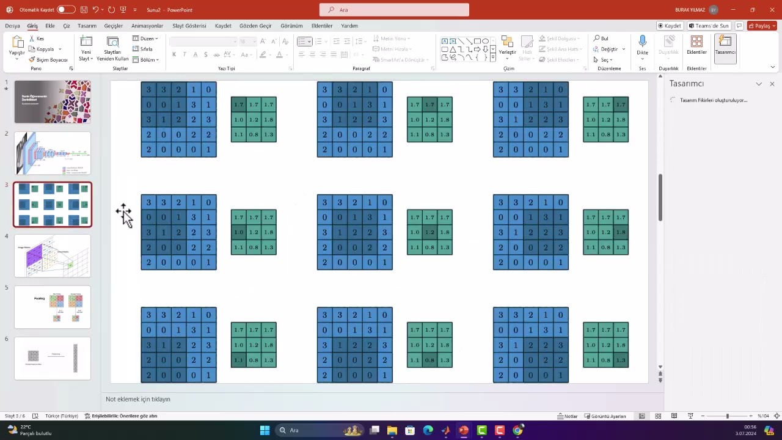Open Görüntü Ayarları display settings
782x440 pixels.
[x=605, y=416]
